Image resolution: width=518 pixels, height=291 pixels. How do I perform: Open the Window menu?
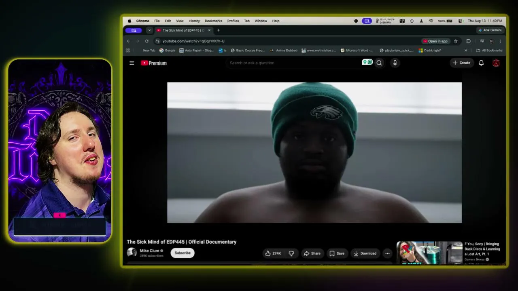coord(261,21)
